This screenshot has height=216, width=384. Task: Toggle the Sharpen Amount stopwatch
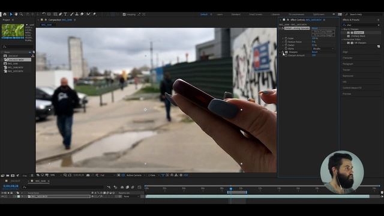point(286,56)
